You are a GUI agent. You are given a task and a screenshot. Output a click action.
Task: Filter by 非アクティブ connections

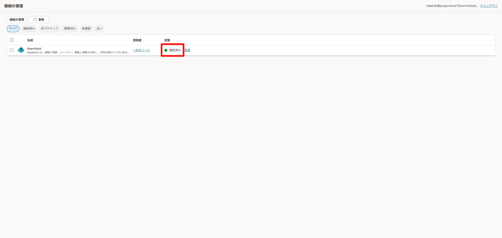point(49,29)
